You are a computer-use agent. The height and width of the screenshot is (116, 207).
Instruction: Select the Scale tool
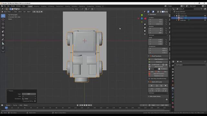3,32
